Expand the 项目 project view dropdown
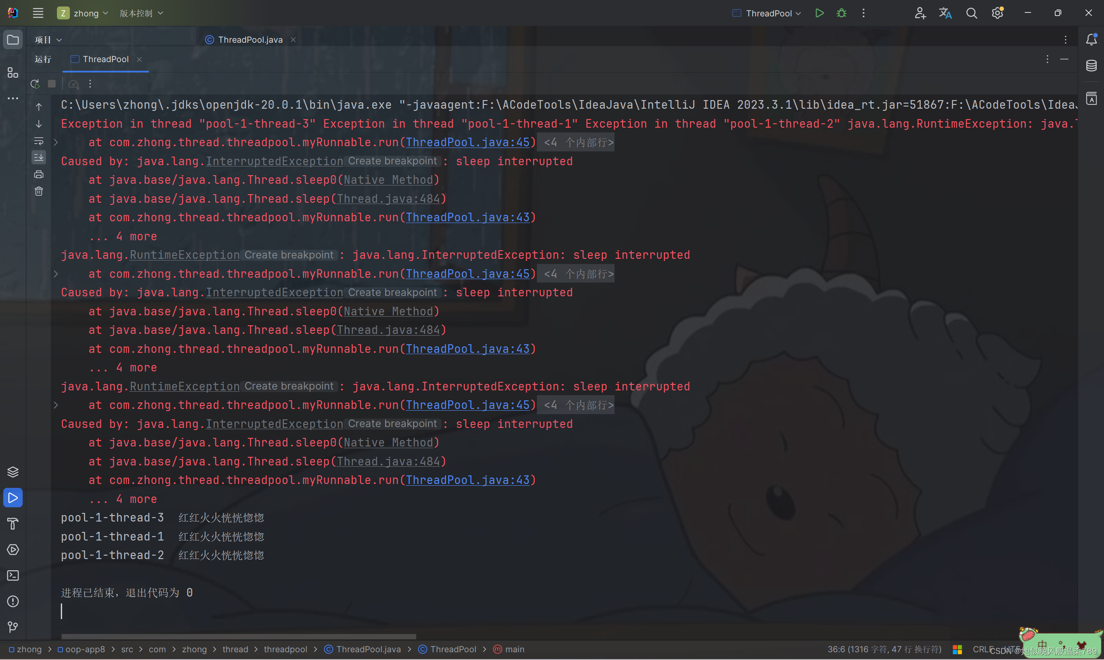This screenshot has height=660, width=1104. 48,40
